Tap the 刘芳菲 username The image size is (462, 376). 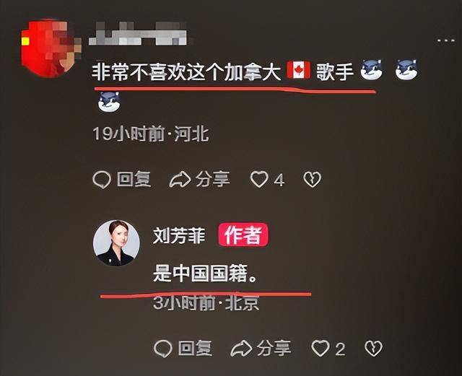tap(179, 235)
